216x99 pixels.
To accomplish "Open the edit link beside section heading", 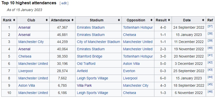I will 64,3.
